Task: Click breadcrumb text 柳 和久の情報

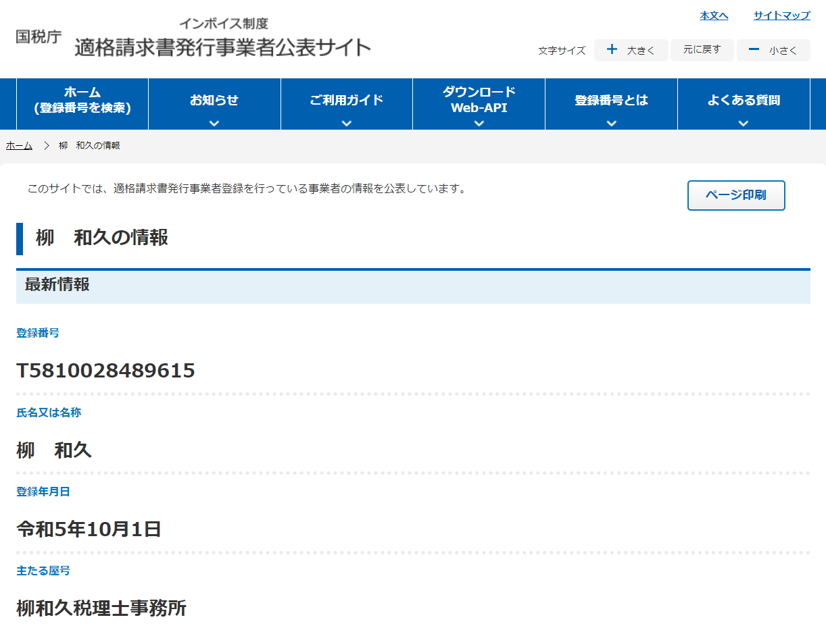Action: (x=90, y=146)
